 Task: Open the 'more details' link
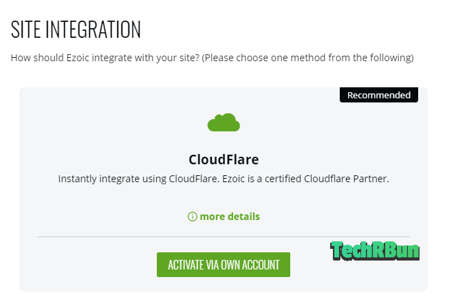coord(230,217)
